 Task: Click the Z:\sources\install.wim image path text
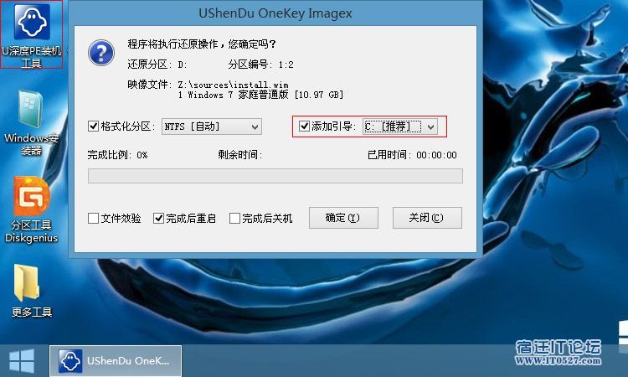[233, 85]
